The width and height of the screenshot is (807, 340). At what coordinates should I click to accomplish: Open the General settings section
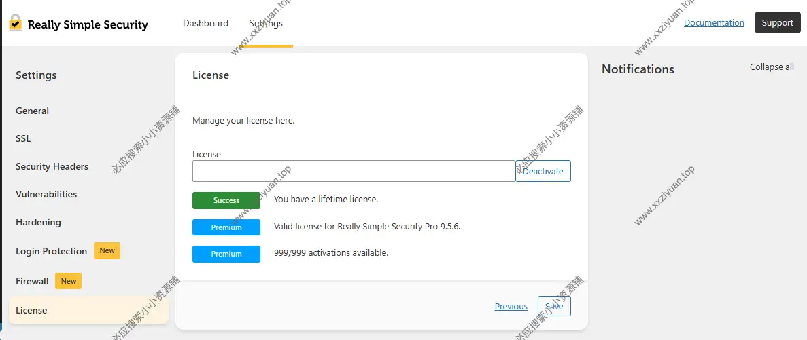tap(33, 111)
